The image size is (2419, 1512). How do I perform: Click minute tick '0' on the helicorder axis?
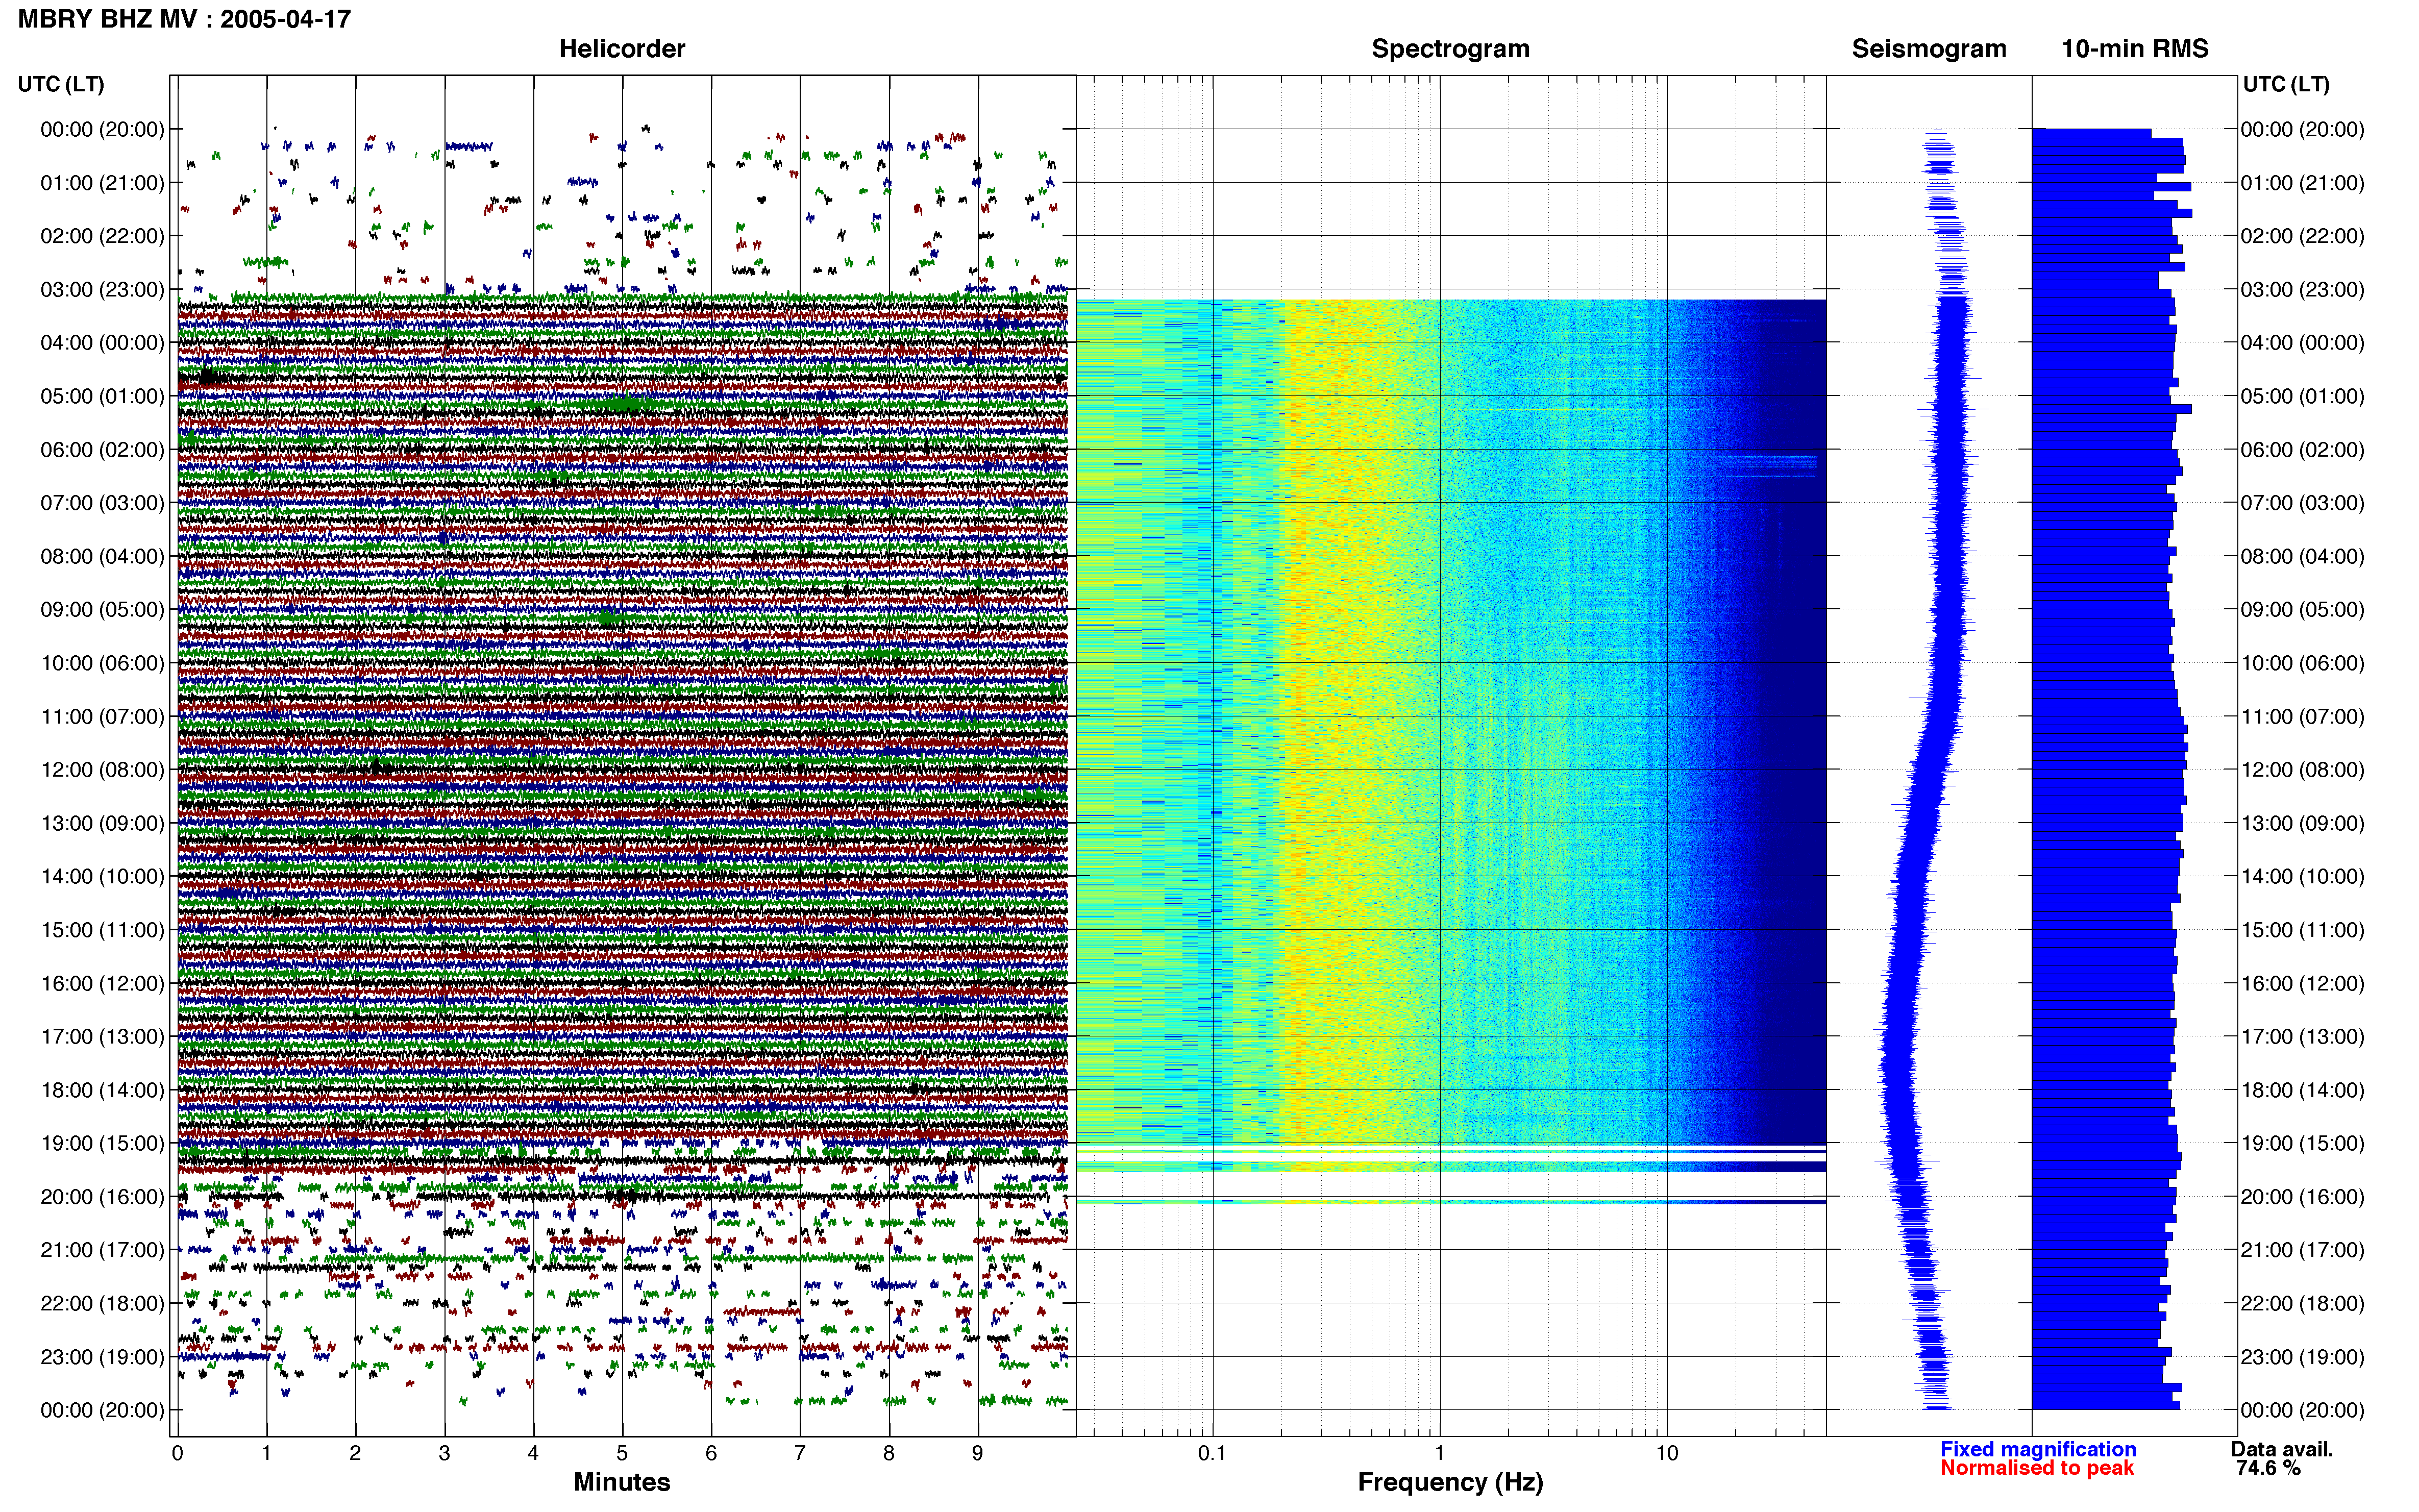pos(177,1453)
